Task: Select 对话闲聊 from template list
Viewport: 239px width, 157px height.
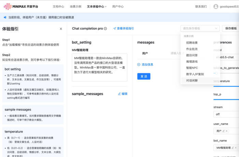Action: coord(200,80)
